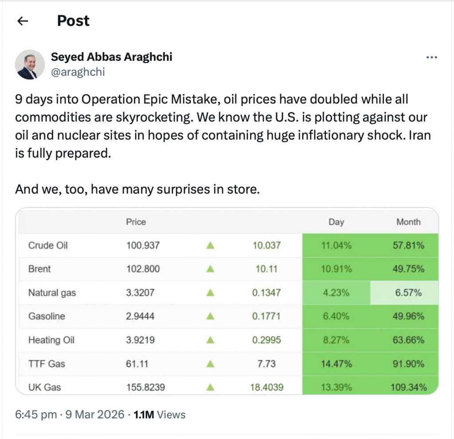The height and width of the screenshot is (439, 454).
Task: Click Seyed Abbas Araghchi's display name
Action: (x=111, y=57)
